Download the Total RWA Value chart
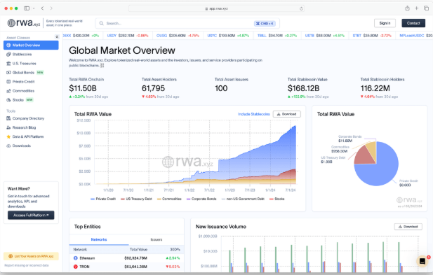This screenshot has height=275, width=433. tap(286, 114)
